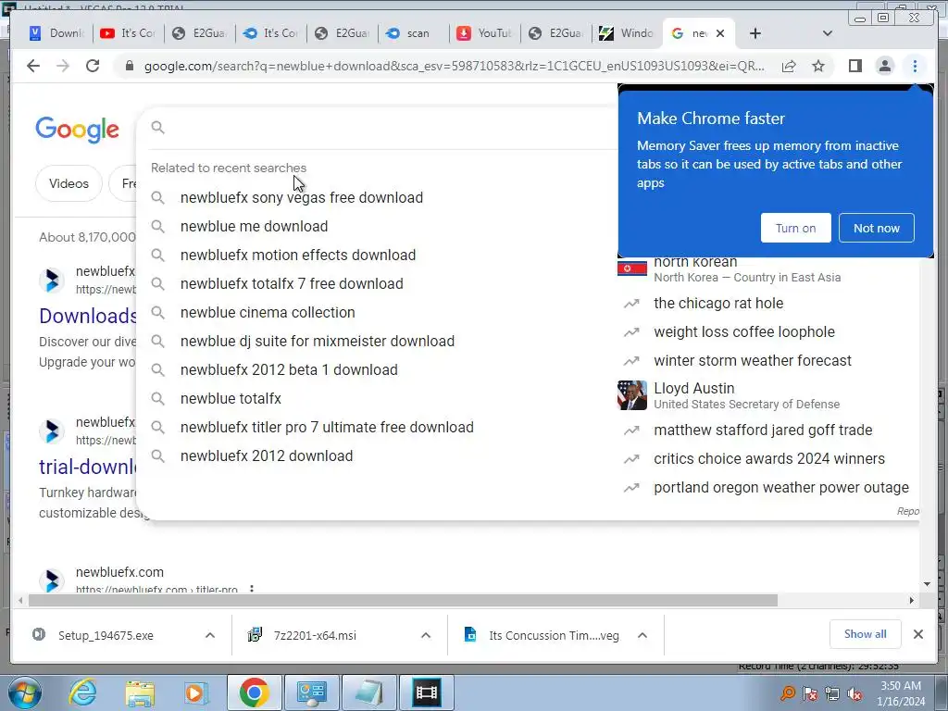This screenshot has width=948, height=711.
Task: Reload the current Google search page
Action: [x=93, y=66]
